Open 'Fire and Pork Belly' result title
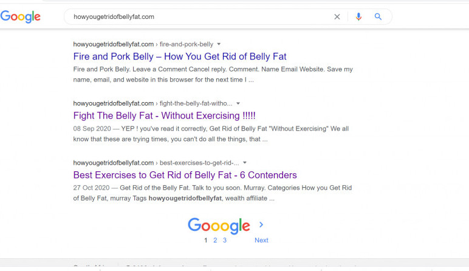 point(180,57)
